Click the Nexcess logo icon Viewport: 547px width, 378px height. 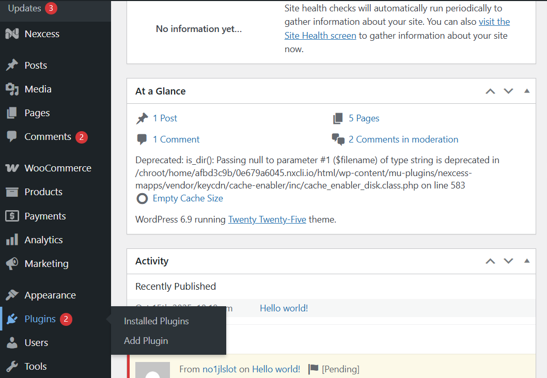pos(12,34)
